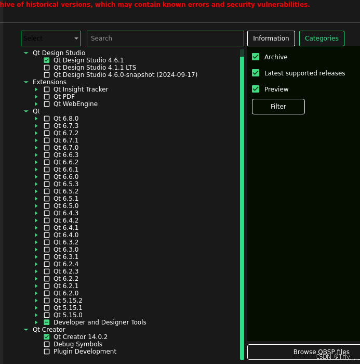Click the Filter button

click(x=278, y=107)
